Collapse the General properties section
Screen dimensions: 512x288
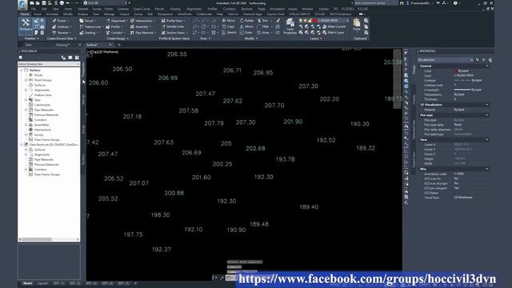[x=487, y=66]
